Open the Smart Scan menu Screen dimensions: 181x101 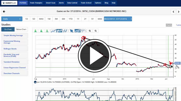coord(51,3)
